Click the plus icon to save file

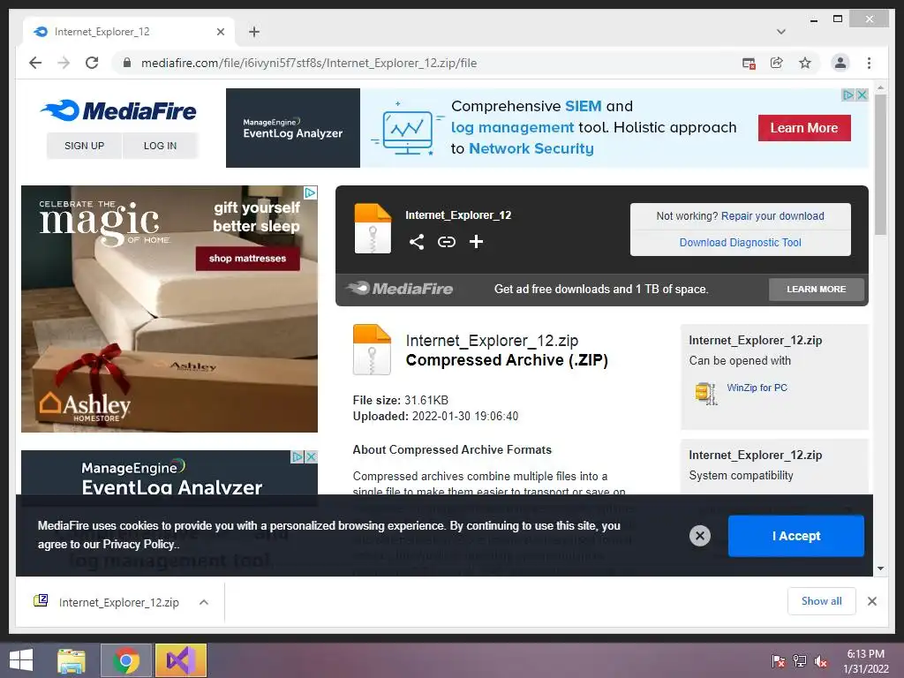[476, 242]
